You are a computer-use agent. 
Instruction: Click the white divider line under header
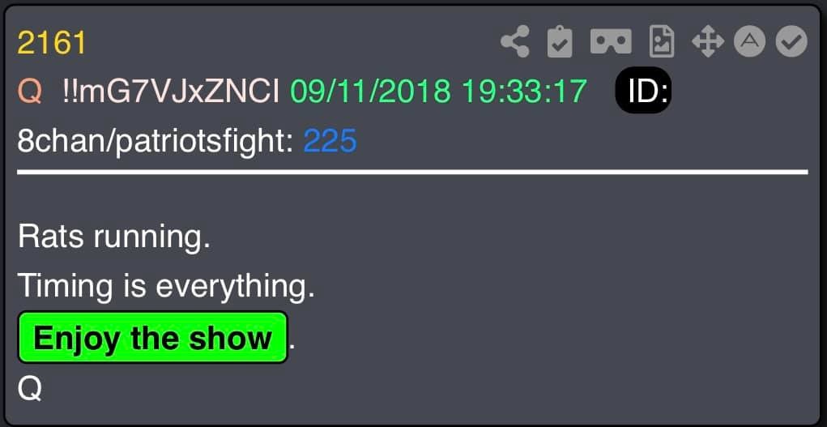click(412, 172)
